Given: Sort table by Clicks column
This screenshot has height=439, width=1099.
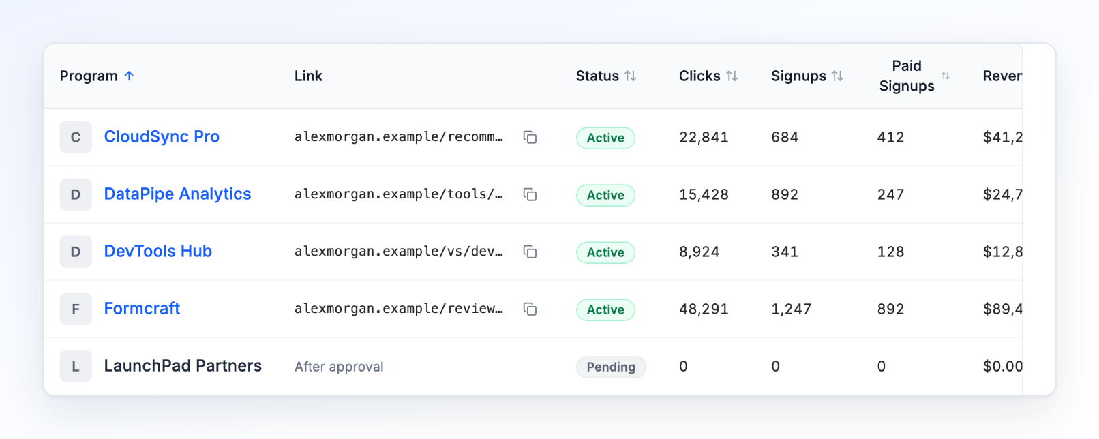Looking at the screenshot, I should click(x=708, y=76).
